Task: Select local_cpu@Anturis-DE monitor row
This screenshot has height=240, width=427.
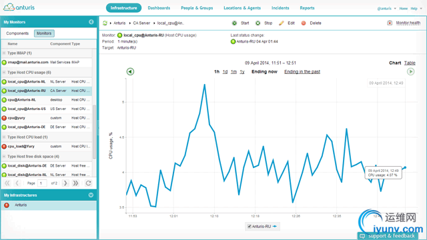Action: 46,127
